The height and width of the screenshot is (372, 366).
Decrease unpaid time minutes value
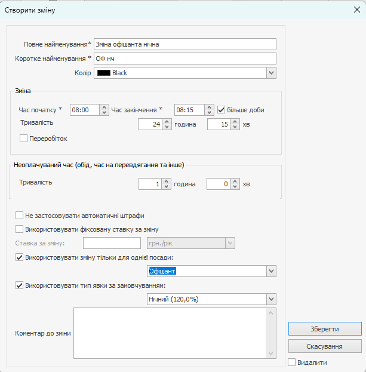[x=235, y=187]
